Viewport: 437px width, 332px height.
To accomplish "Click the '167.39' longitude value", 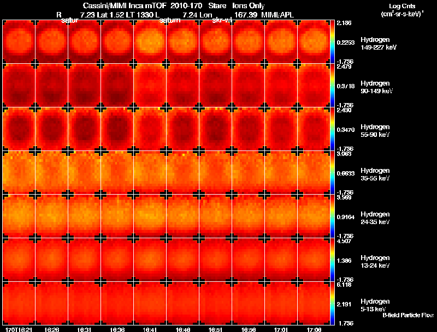I will point(246,15).
